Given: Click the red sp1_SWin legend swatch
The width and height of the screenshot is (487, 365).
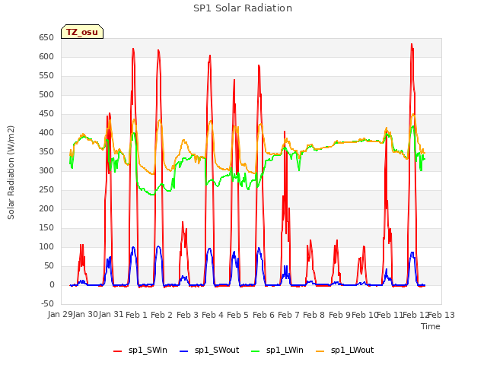Looking at the screenshot, I should click(x=117, y=351).
